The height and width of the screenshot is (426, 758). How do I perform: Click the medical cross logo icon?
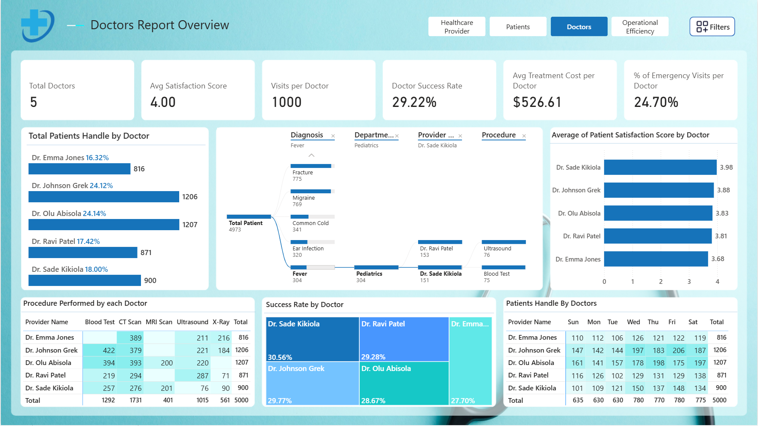coord(37,25)
